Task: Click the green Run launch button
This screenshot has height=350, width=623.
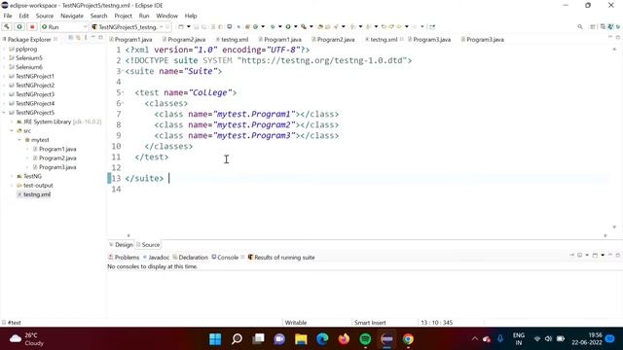Action: click(19, 26)
